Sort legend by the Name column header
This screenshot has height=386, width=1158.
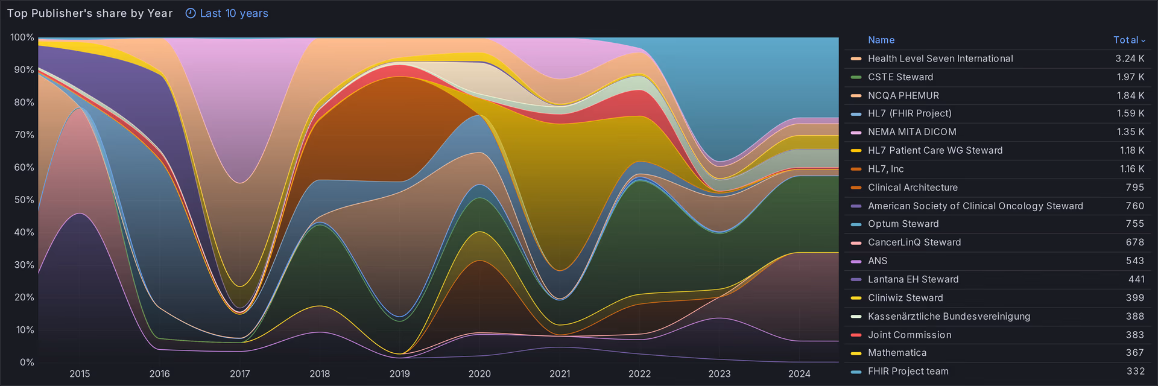coord(881,40)
